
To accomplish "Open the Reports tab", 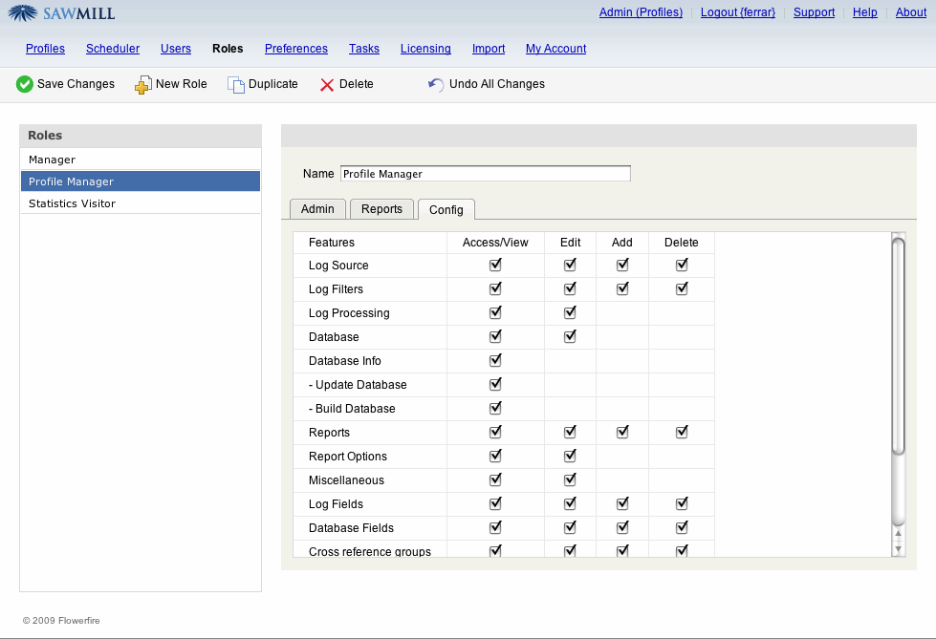I will (381, 209).
